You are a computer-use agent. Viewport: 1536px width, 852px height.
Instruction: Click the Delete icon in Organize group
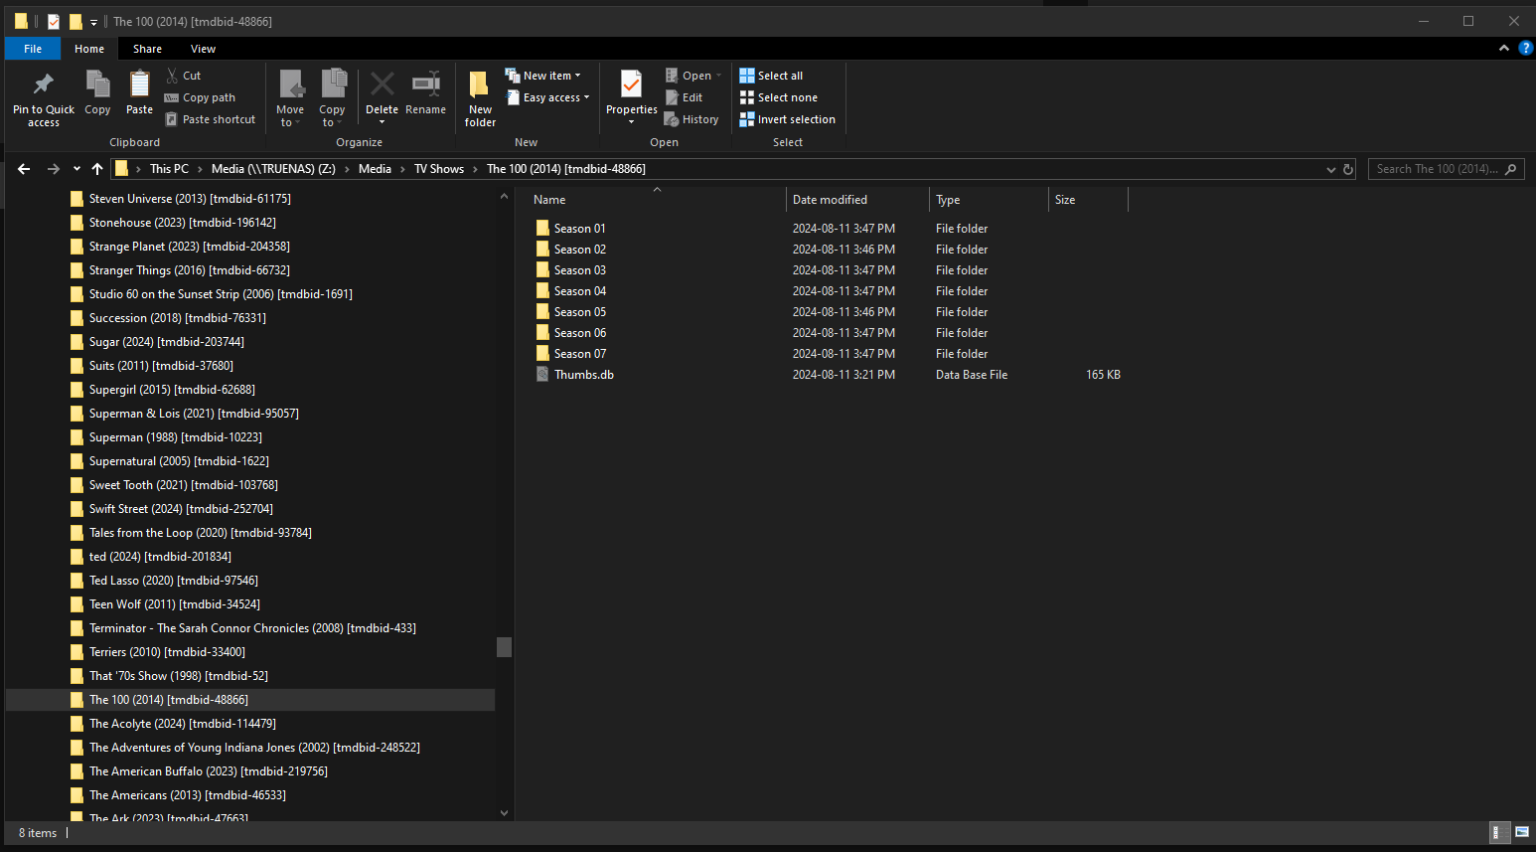coord(382,85)
